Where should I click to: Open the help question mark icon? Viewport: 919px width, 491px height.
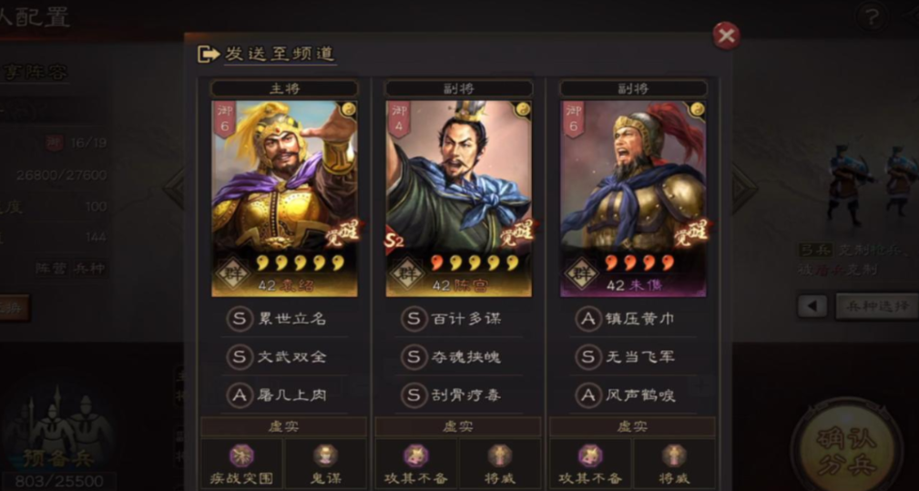[871, 17]
